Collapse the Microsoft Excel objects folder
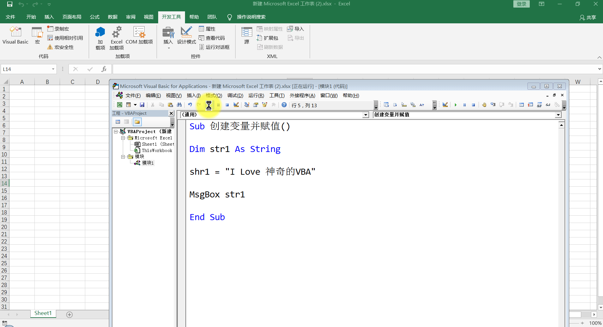The image size is (603, 327). click(x=123, y=138)
